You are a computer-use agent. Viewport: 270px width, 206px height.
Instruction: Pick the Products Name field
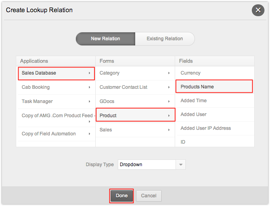tap(214, 87)
